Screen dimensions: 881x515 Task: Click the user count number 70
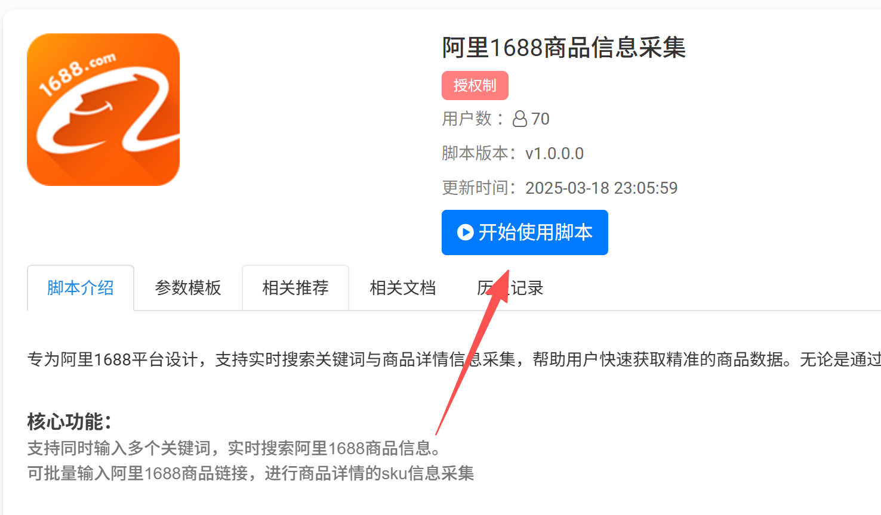pyautogui.click(x=540, y=119)
